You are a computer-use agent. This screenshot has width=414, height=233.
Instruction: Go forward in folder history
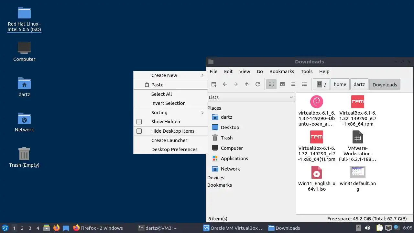click(x=236, y=84)
